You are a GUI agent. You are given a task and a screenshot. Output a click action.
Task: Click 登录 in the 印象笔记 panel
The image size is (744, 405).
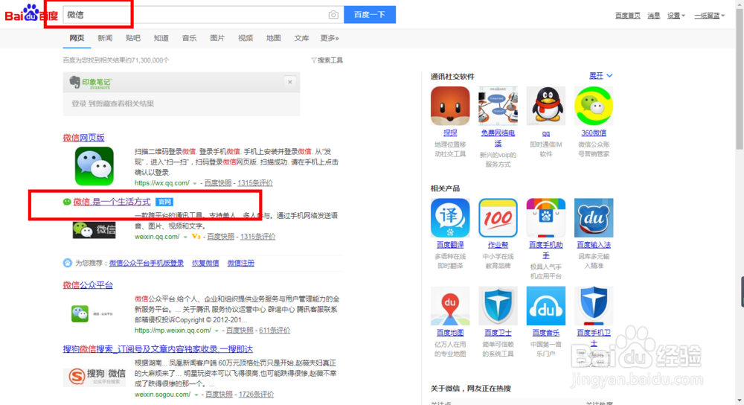[x=78, y=103]
